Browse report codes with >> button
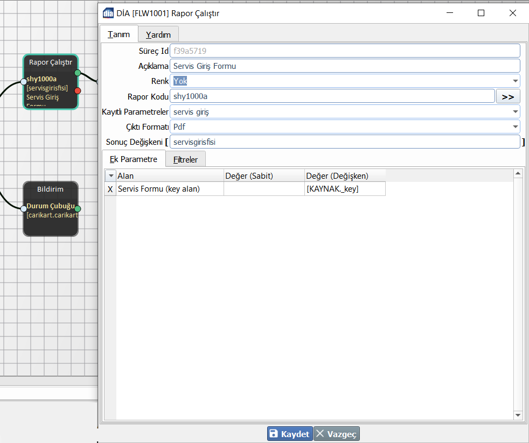 coord(507,97)
